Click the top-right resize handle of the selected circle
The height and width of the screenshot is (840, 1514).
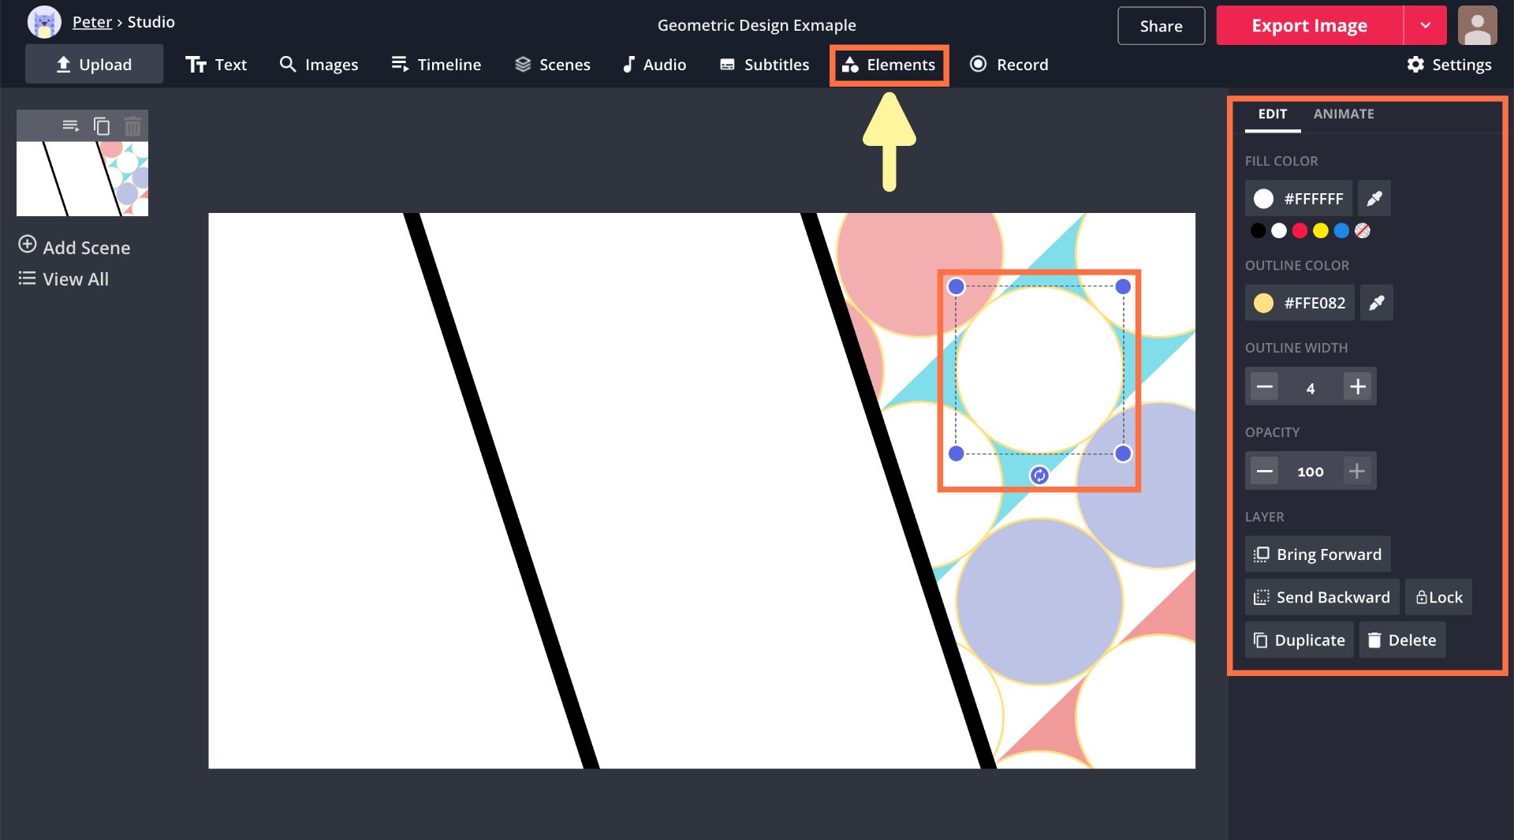[x=1123, y=286]
